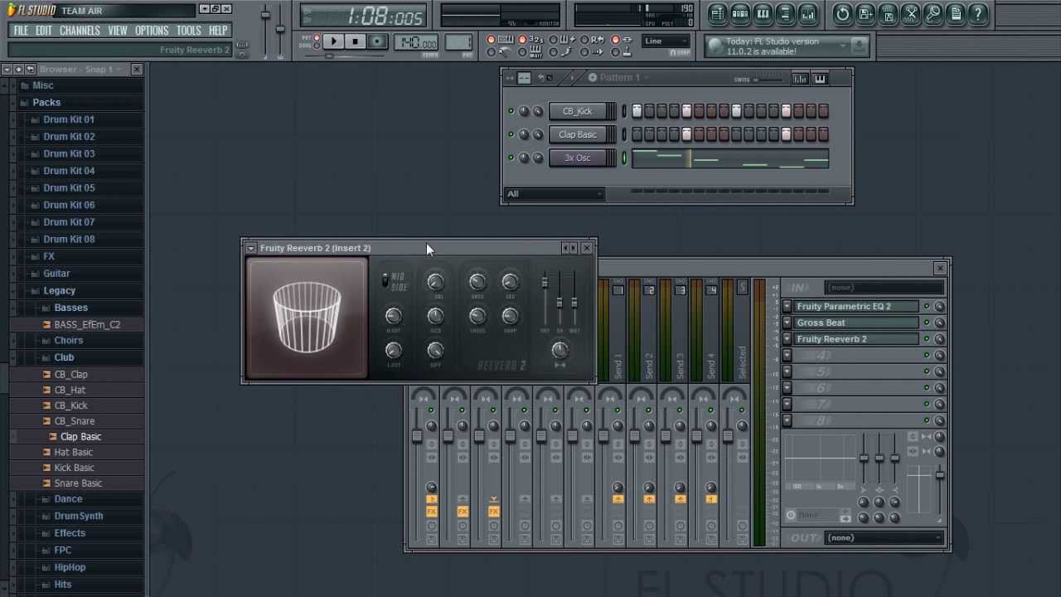This screenshot has width=1061, height=597.
Task: Open Fruity Parametric EQ 2 slot menu arrow
Action: pos(787,306)
